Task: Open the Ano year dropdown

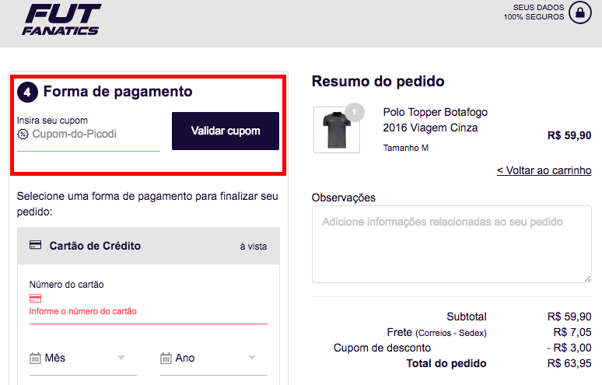Action: click(x=208, y=358)
